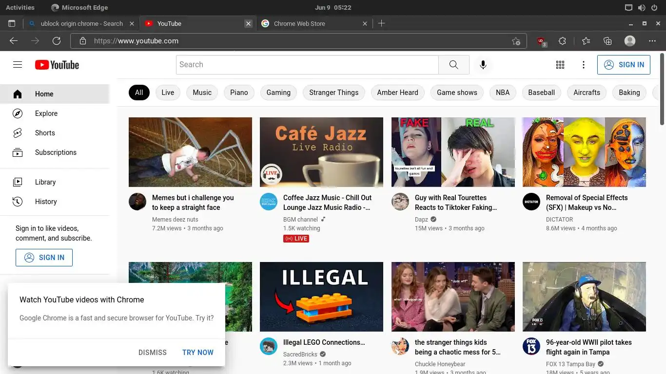666x374 pixels.
Task: Open Memes deez nuts channel avatar
Action: pyautogui.click(x=137, y=202)
